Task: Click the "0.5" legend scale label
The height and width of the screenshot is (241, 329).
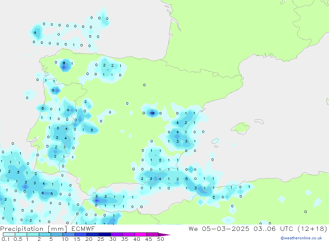Action: click(18, 239)
